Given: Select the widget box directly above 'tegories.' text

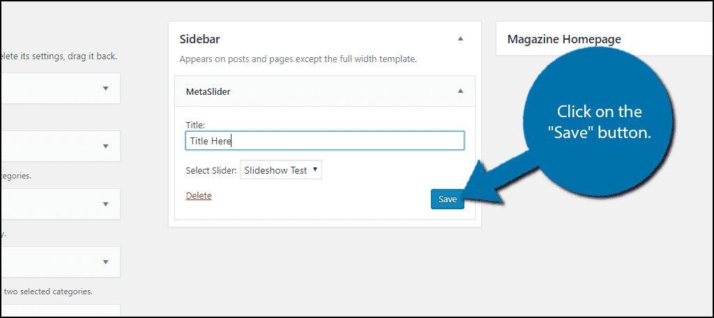Looking at the screenshot, I should point(60,146).
